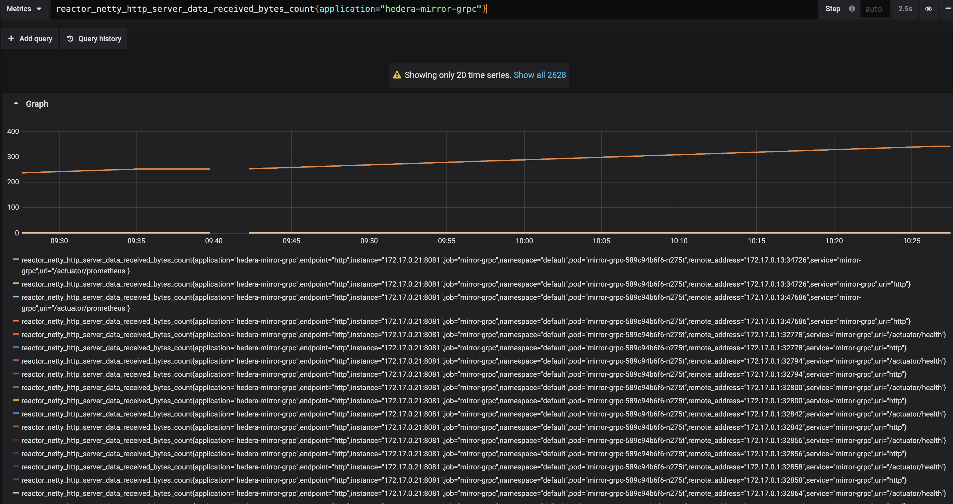Click the Step auto input field
This screenshot has height=504, width=953.
(875, 9)
